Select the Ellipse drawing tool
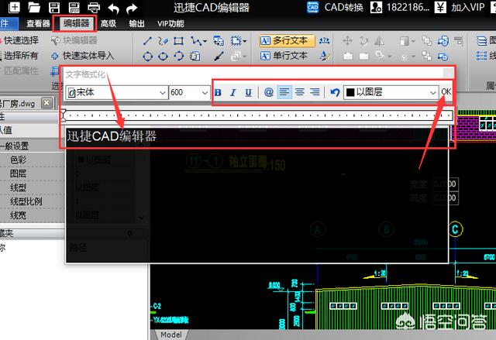 coord(163,57)
